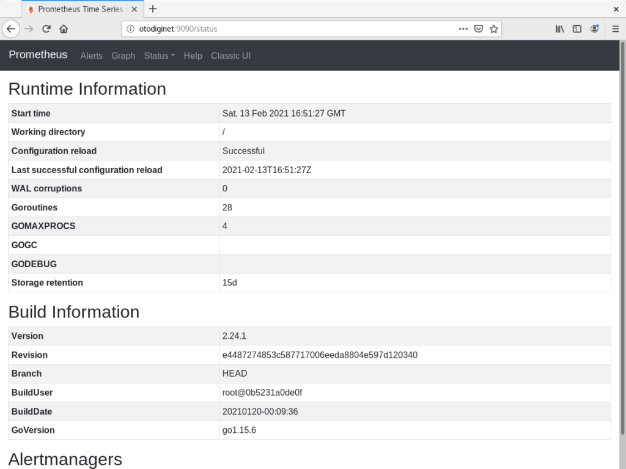Image resolution: width=626 pixels, height=469 pixels.
Task: Click 'Last successful configuration reload' label
Action: point(87,170)
